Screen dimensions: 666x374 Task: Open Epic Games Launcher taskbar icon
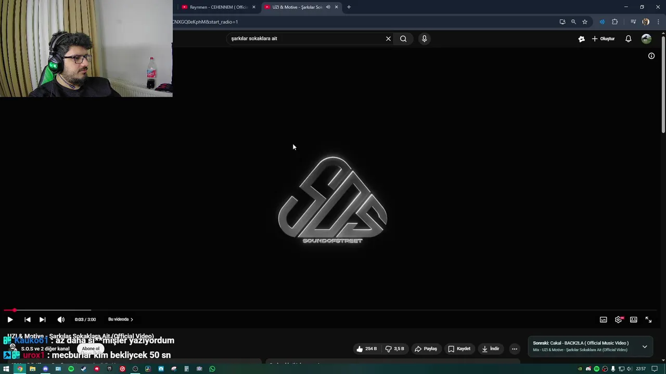tap(109, 369)
